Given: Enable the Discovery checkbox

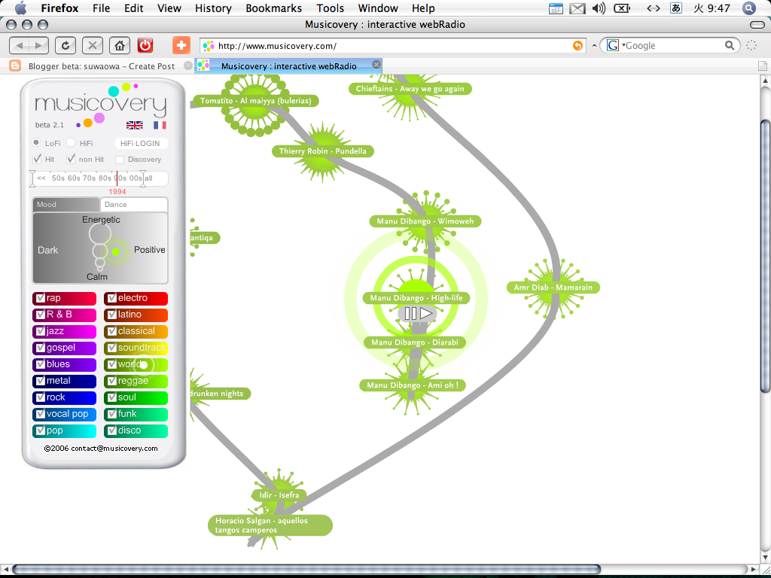Looking at the screenshot, I should (120, 160).
